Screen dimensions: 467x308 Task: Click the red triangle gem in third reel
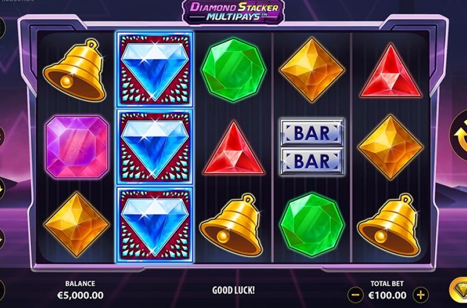(233, 148)
